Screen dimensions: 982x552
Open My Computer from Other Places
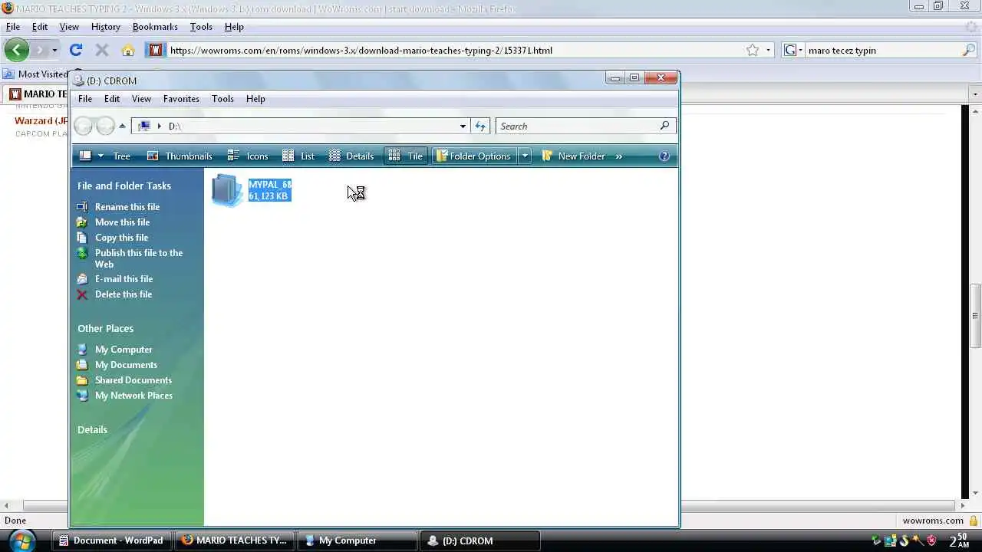(124, 350)
